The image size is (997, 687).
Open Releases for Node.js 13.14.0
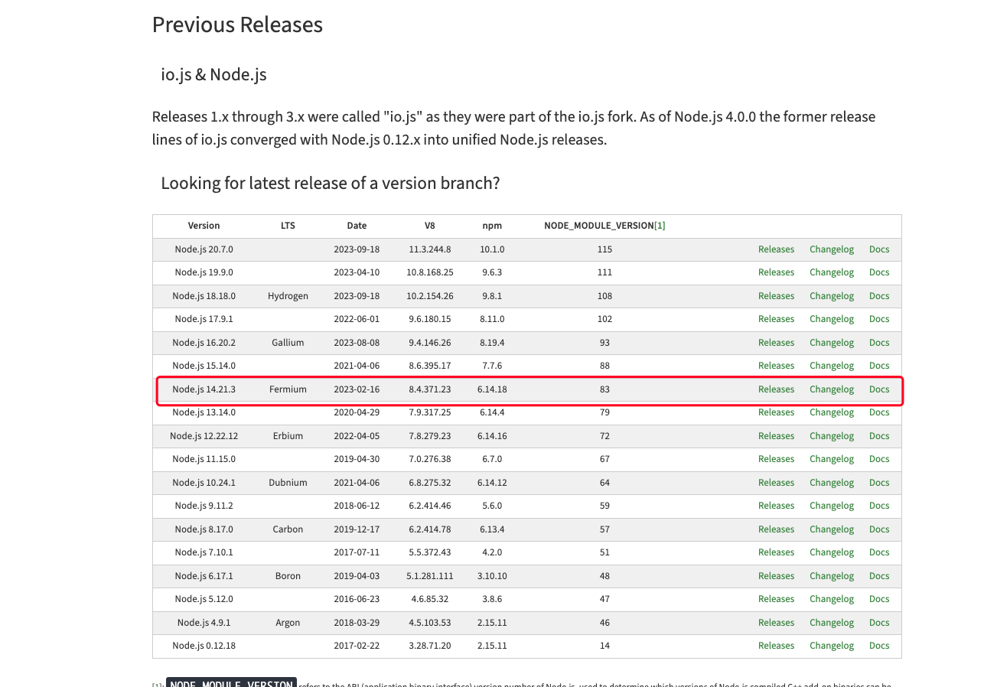click(776, 412)
